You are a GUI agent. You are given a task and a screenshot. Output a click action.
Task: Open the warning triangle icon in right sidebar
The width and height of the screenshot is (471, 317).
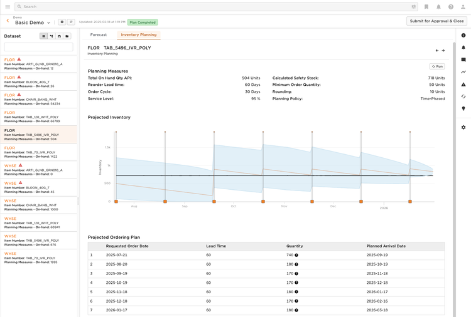463,85
